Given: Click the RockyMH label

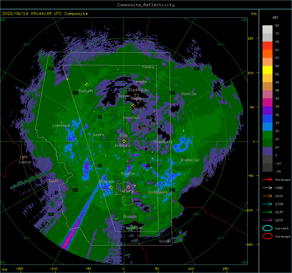Looking at the screenshot, I should point(86,91).
